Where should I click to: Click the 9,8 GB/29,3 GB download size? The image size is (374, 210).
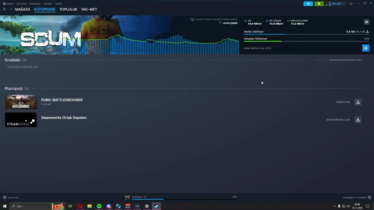click(356, 32)
